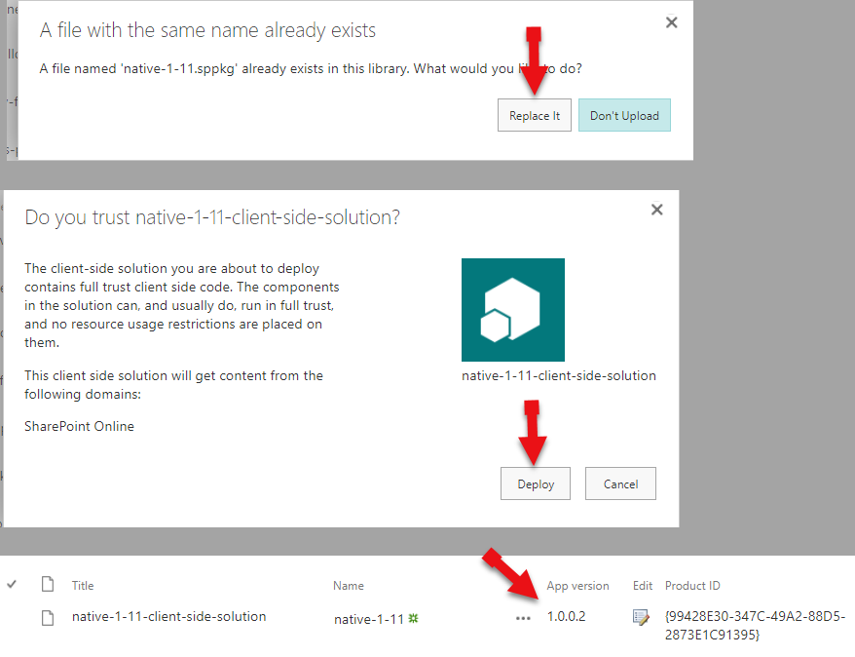Close the 'Do you trust' dialog
The width and height of the screenshot is (855, 657).
coord(657,210)
